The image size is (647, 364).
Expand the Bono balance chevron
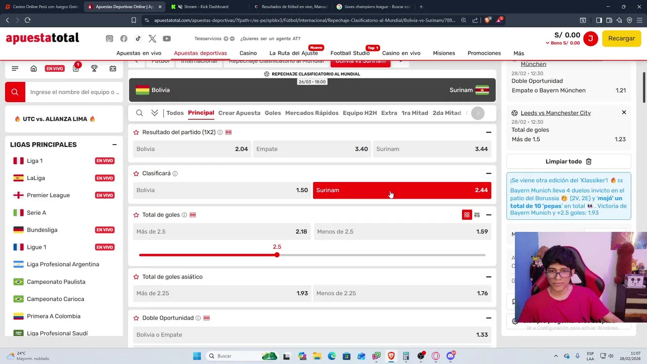pyautogui.click(x=547, y=43)
